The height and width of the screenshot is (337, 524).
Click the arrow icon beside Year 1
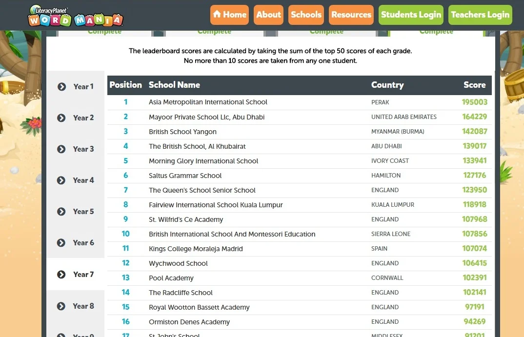tap(61, 87)
